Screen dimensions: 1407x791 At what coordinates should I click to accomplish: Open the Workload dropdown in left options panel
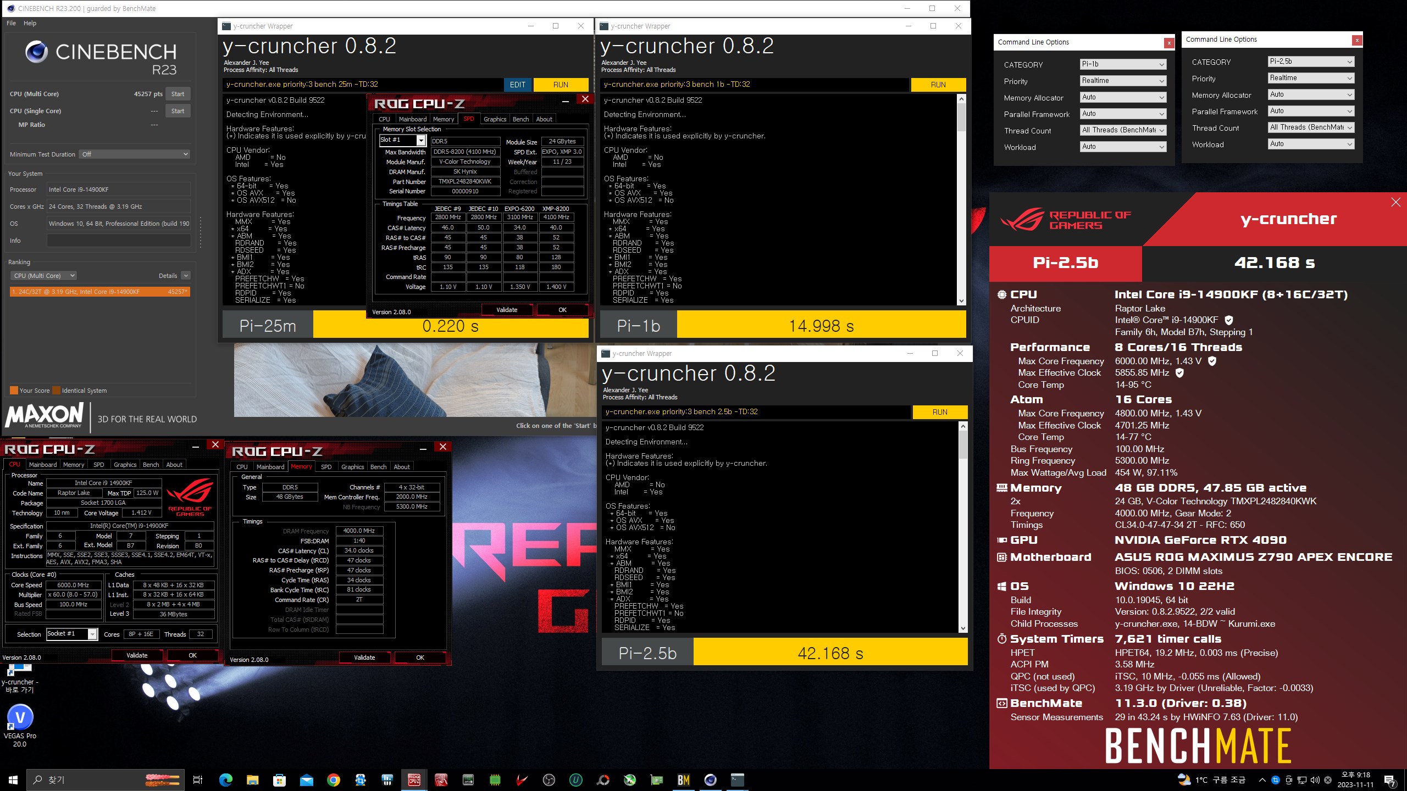coord(1123,147)
